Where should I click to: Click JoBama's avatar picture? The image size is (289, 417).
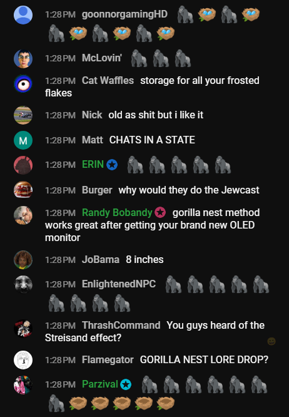pyautogui.click(x=23, y=260)
